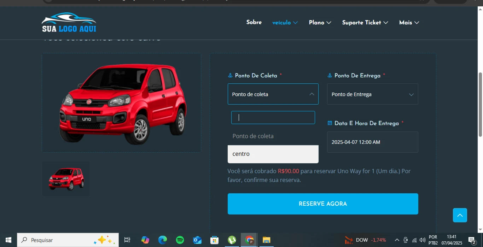Open Task View in the taskbar
Viewport: 483px width, 247px height.
[x=127, y=240]
